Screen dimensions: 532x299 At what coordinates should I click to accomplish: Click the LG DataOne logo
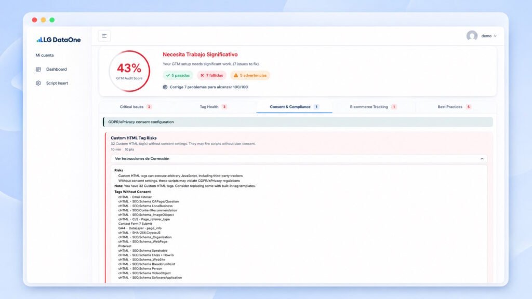tap(58, 39)
